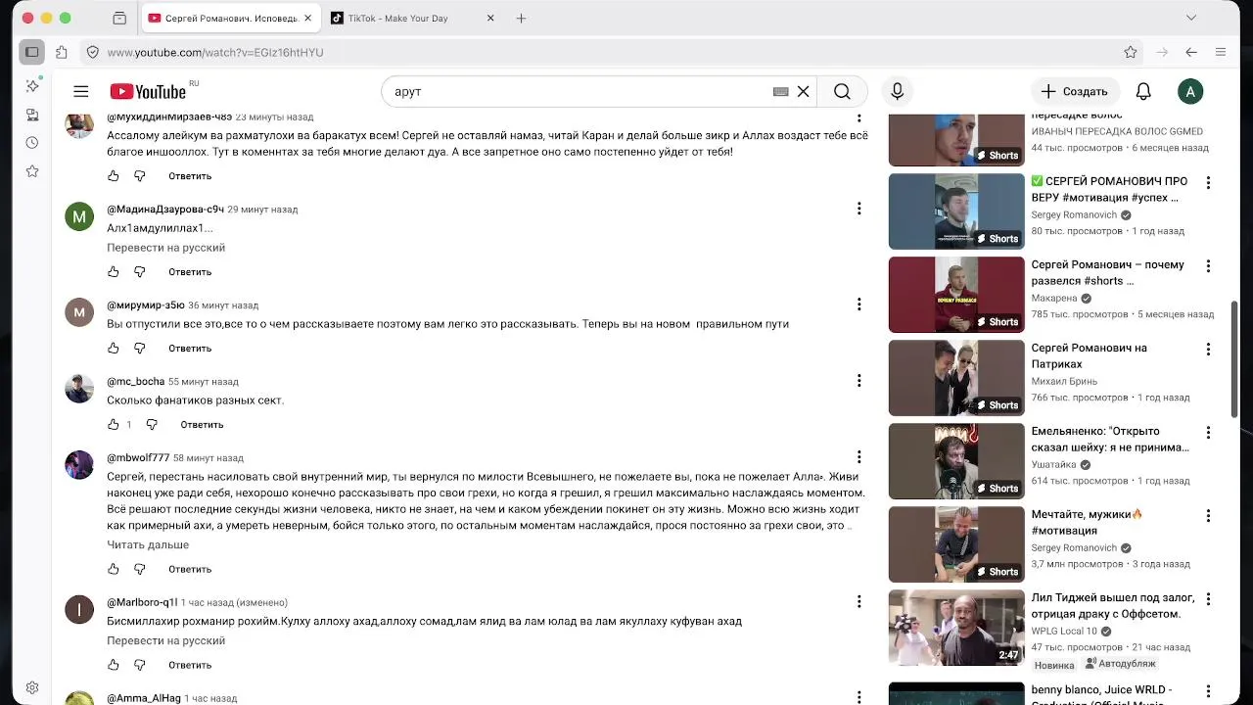
Task: Open the on-screen keyboard icon in search
Action: coord(780,91)
